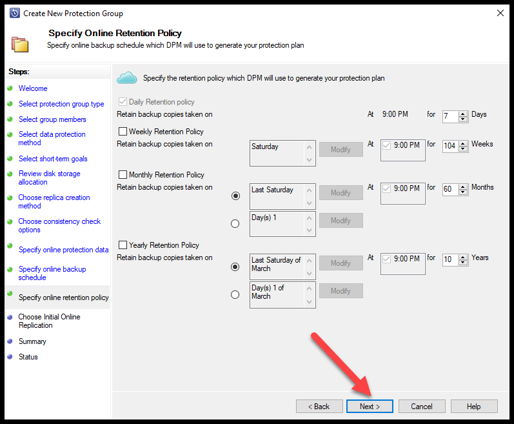
Task: Click the daily retention Days value field
Action: [x=451, y=116]
